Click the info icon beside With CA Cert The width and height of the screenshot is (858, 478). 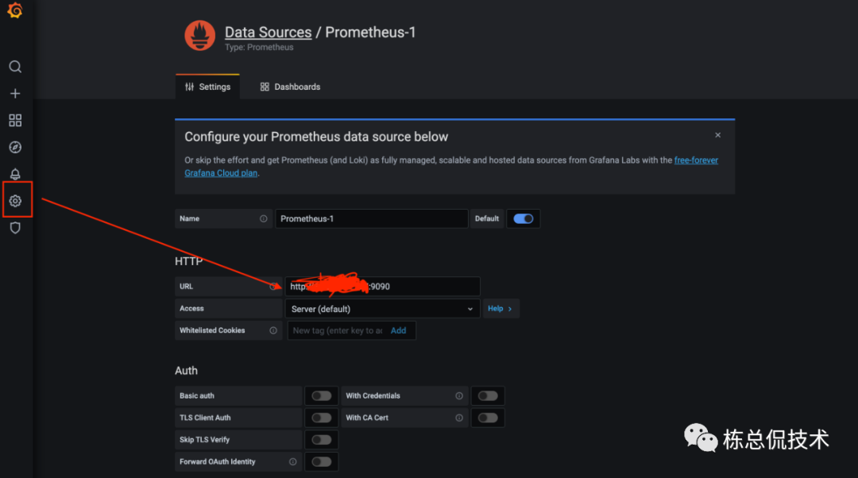[459, 418]
